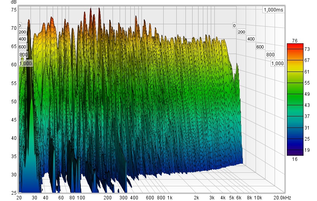Click the 25 value at dB axis bottom
The image size is (317, 201).
pyautogui.click(x=14, y=193)
